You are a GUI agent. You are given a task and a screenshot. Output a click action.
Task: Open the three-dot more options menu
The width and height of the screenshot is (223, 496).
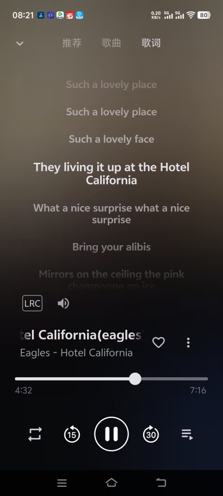188,342
